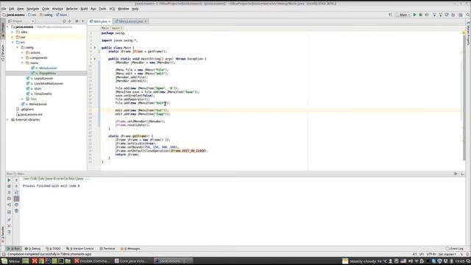Open the Terminal tool window tab

pos(107,249)
